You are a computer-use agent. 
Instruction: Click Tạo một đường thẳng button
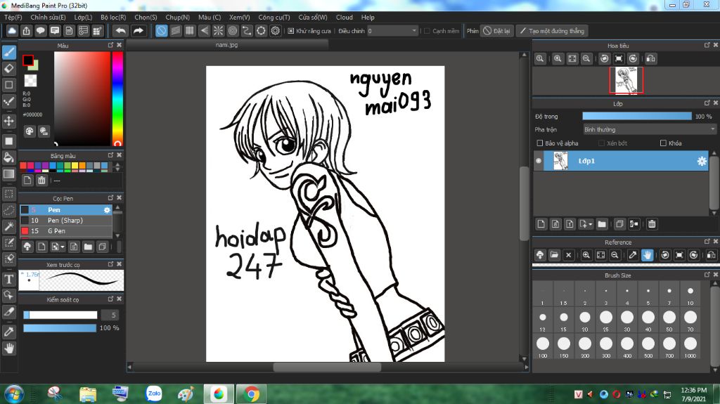[x=552, y=31]
